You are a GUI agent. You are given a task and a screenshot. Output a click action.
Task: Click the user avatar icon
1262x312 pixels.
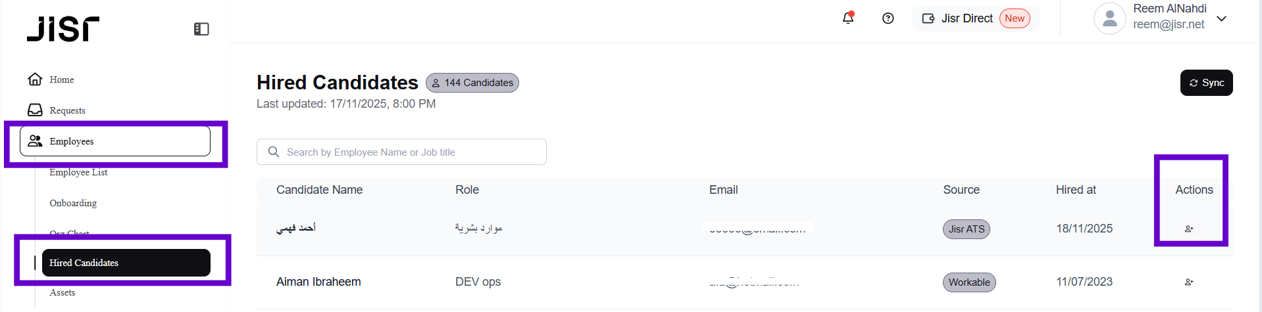(x=1109, y=18)
